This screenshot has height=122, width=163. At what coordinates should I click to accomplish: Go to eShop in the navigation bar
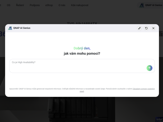49,5
